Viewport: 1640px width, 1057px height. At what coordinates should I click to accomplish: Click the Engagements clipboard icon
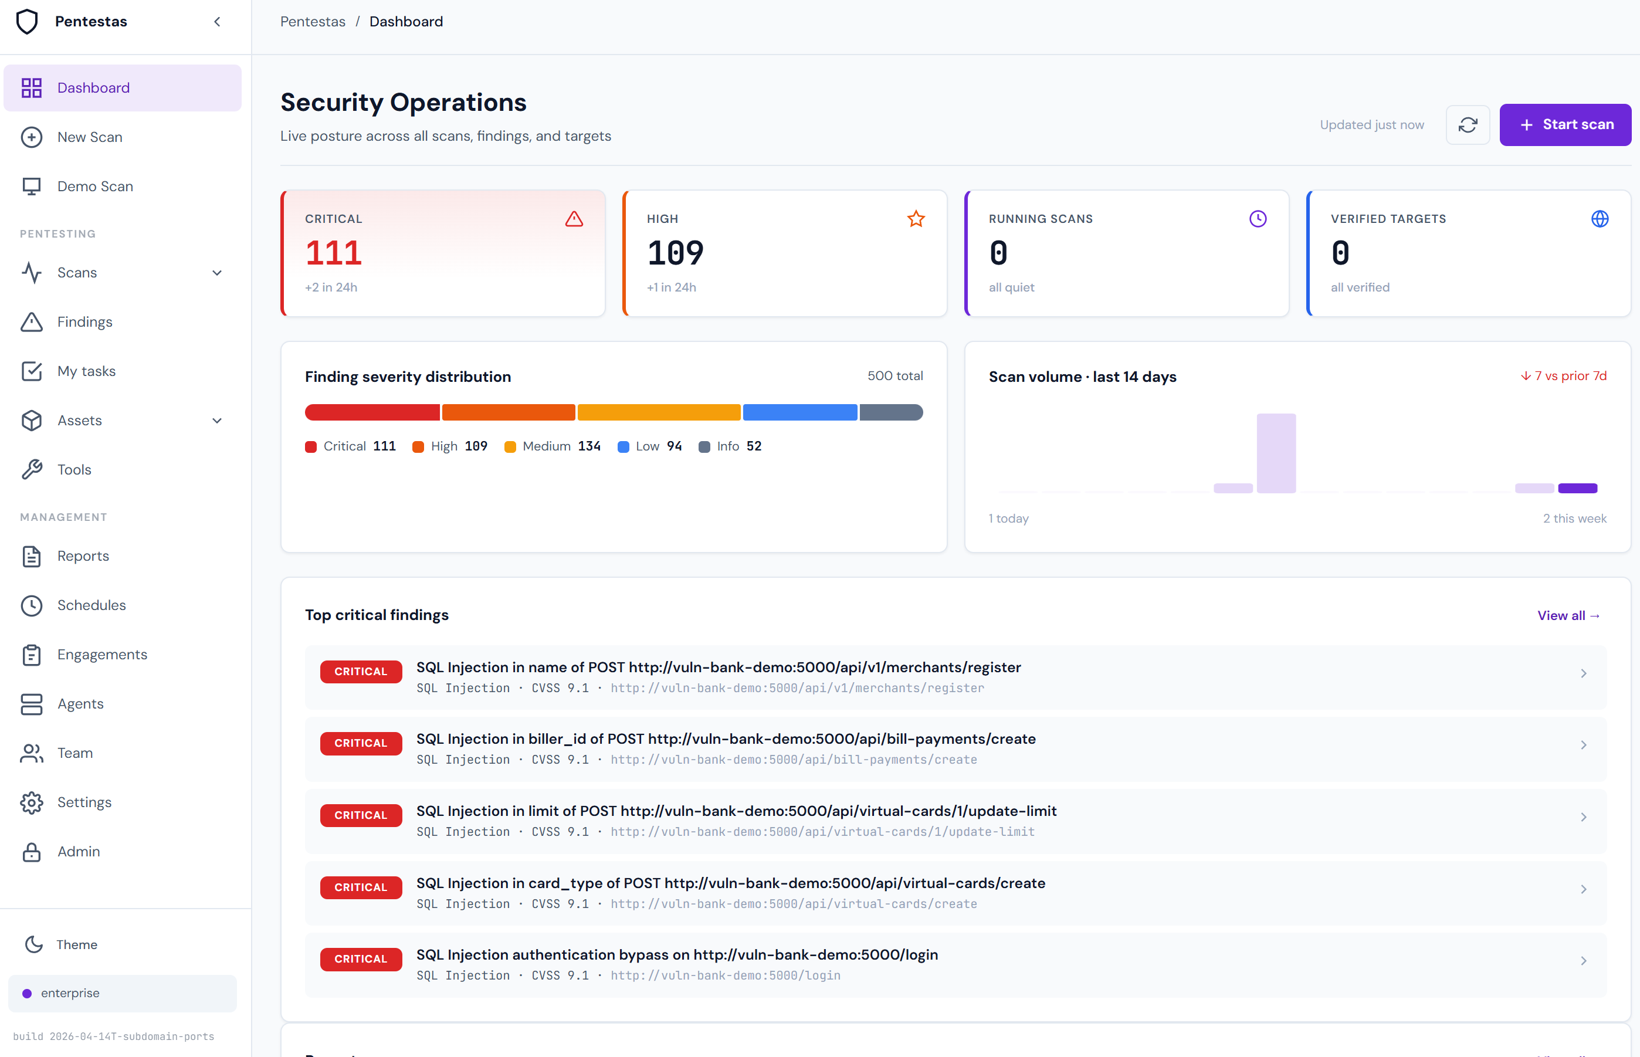[x=32, y=655]
